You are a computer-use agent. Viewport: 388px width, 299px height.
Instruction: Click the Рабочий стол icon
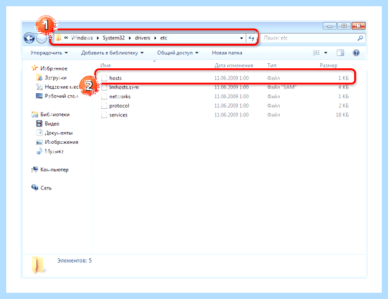click(x=39, y=96)
